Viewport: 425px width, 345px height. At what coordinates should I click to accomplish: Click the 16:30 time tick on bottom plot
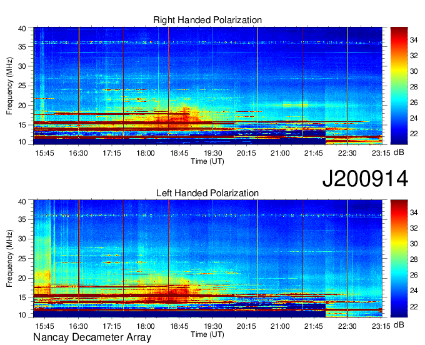78,326
